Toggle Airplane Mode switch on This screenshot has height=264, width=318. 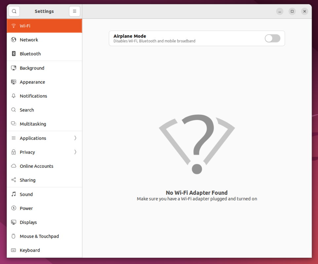(x=272, y=39)
